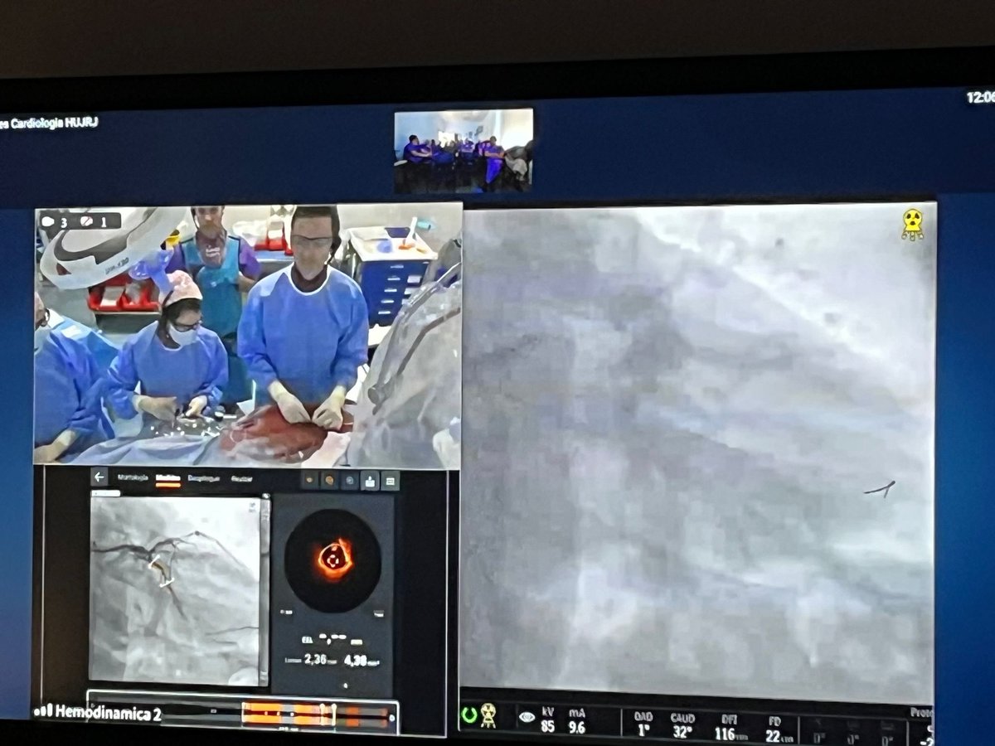995x746 pixels.
Task: Click the yellow radiation icon on fluoroscopy image
Action: (913, 224)
